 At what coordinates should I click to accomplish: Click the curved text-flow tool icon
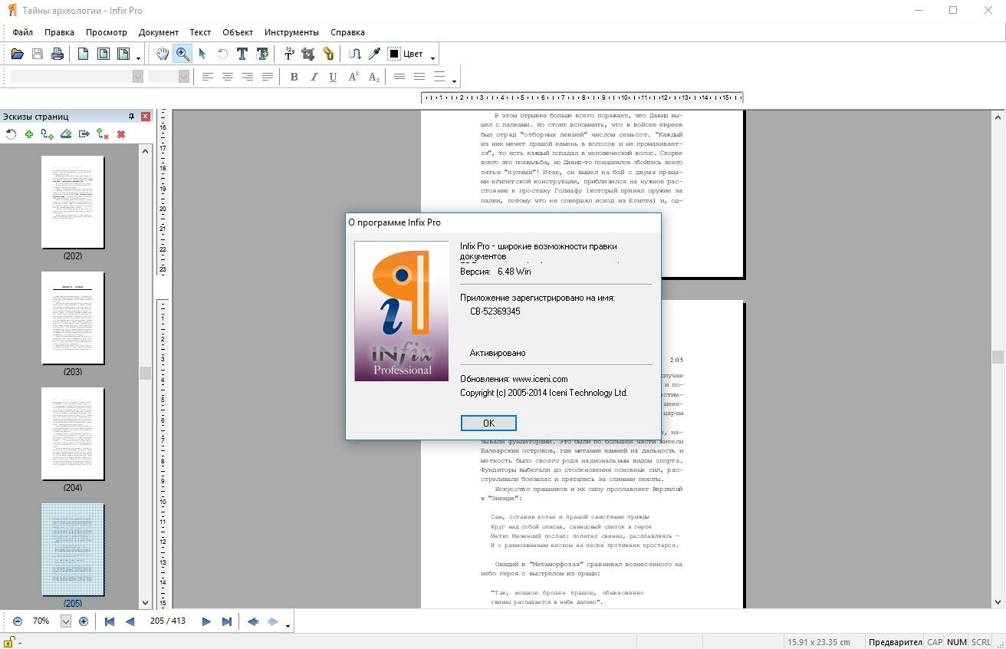(354, 54)
